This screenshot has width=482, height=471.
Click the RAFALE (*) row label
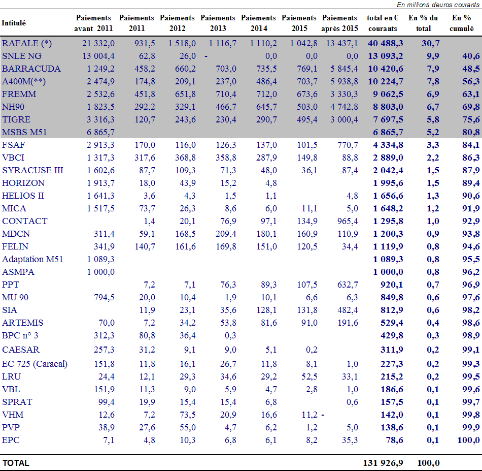[x=27, y=43]
